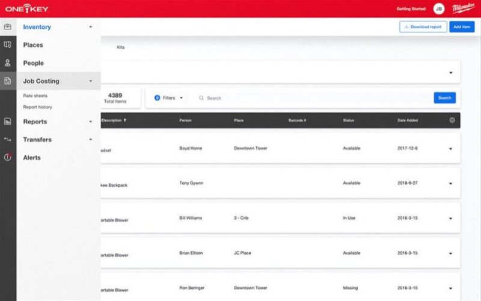Collapse the Job Costing menu section
Screen dimensions: 481x301
coord(90,81)
